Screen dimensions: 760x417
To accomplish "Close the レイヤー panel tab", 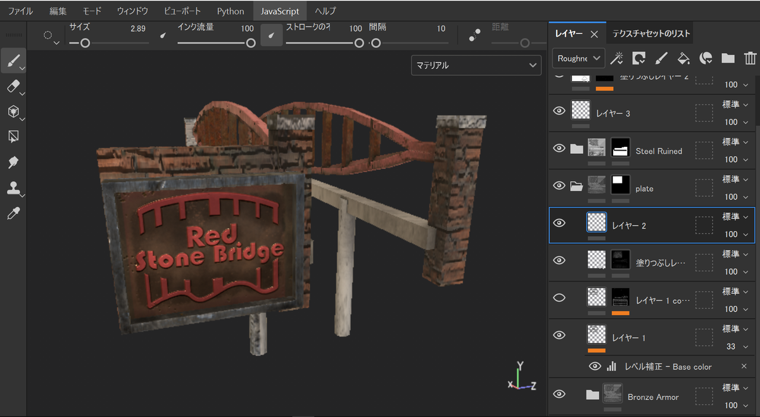I will click(594, 34).
